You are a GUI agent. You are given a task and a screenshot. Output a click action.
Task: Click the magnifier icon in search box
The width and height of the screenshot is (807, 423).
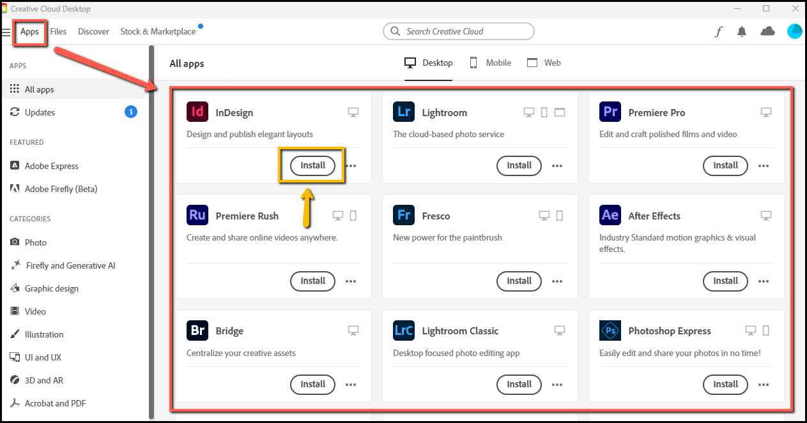(395, 31)
